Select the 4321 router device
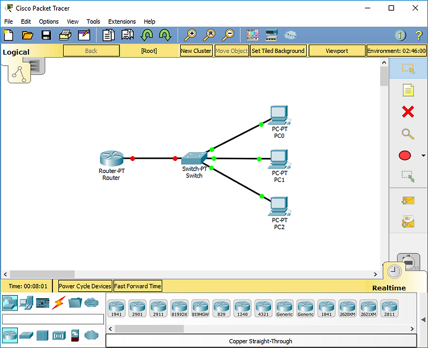Screen dimensions: 428x348 coord(263,308)
